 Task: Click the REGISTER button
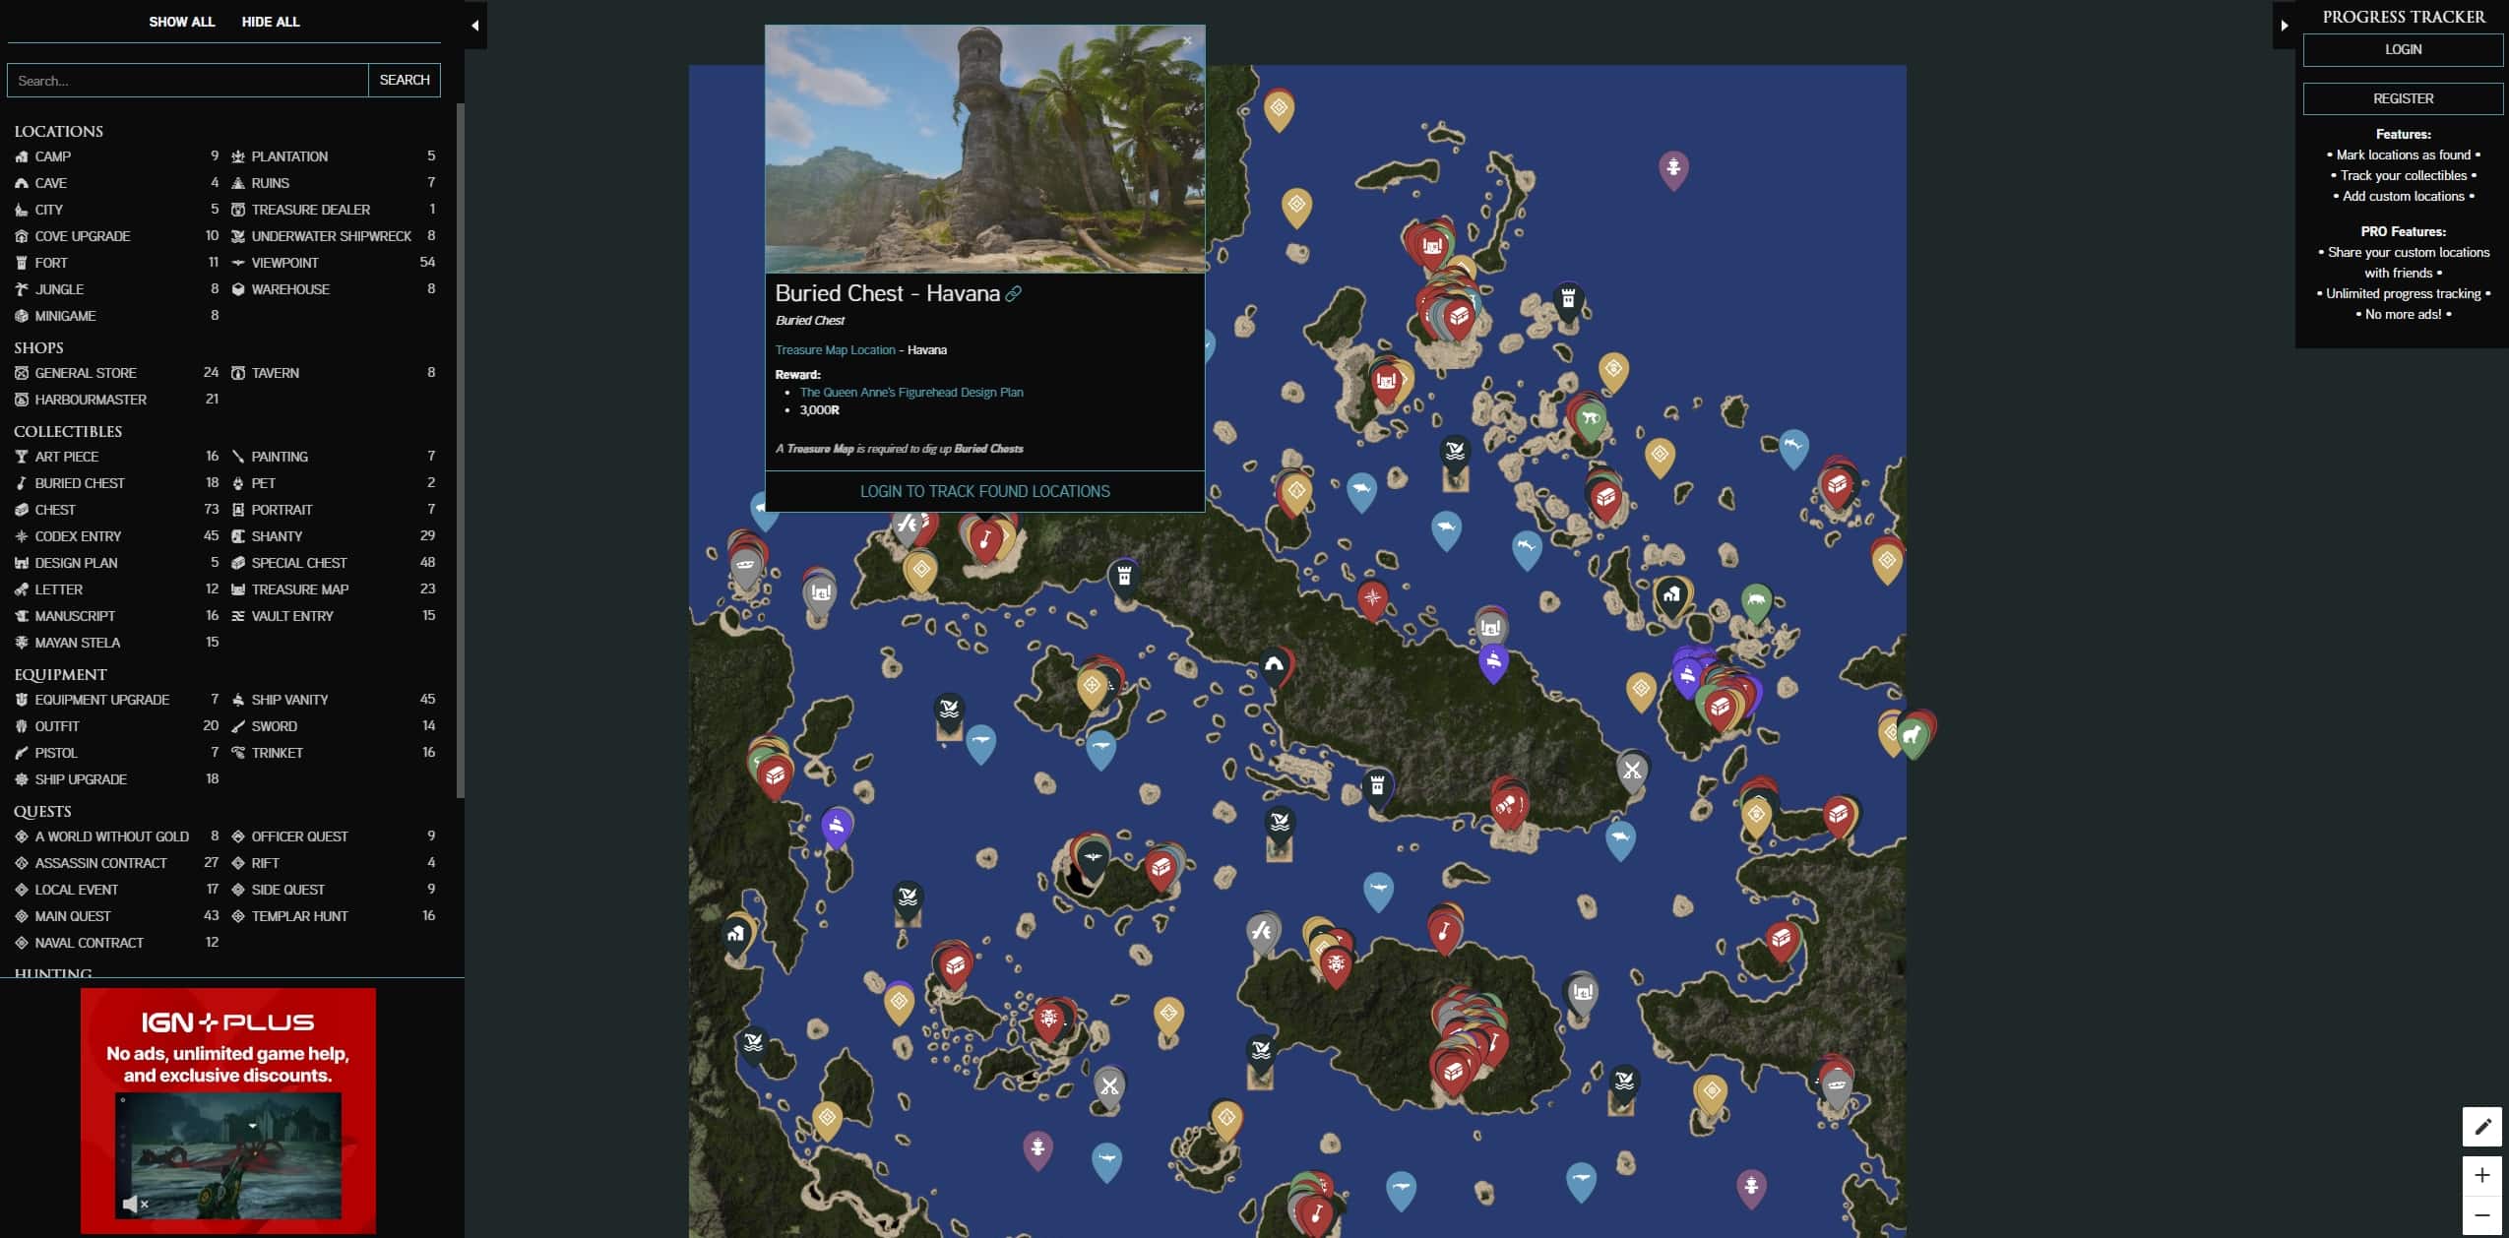point(2403,98)
